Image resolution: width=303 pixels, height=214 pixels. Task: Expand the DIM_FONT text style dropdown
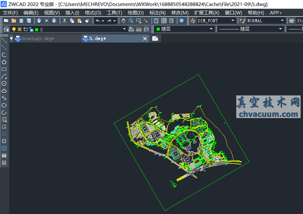tap(232, 21)
